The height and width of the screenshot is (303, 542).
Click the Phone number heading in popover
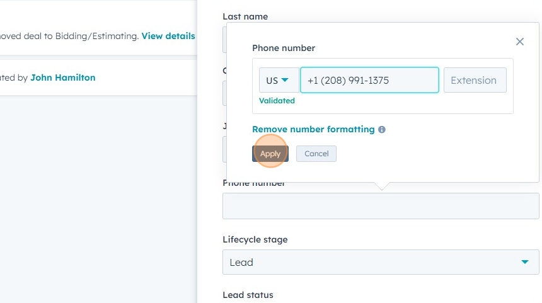pos(284,48)
